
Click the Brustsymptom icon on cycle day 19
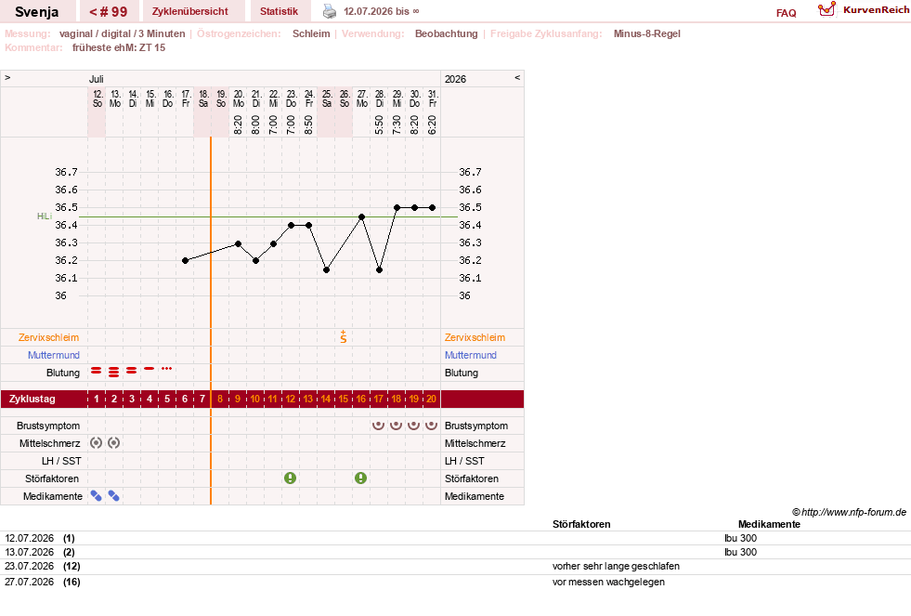pyautogui.click(x=413, y=425)
